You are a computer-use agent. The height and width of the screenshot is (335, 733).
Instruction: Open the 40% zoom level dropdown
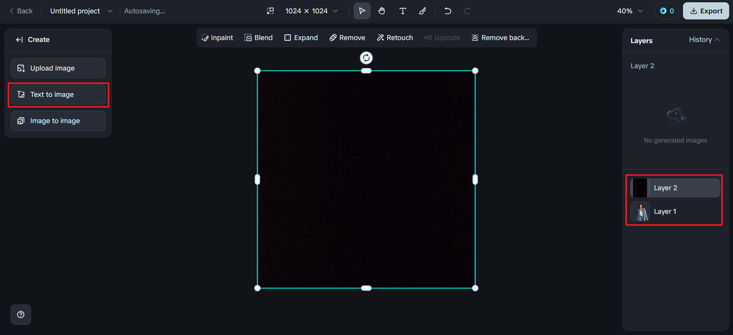630,11
